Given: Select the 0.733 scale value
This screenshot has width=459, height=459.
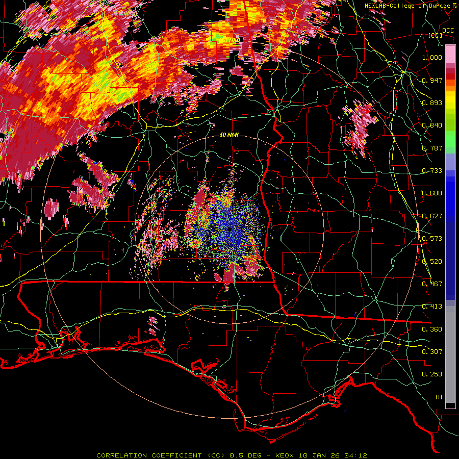Looking at the screenshot, I should tap(432, 170).
